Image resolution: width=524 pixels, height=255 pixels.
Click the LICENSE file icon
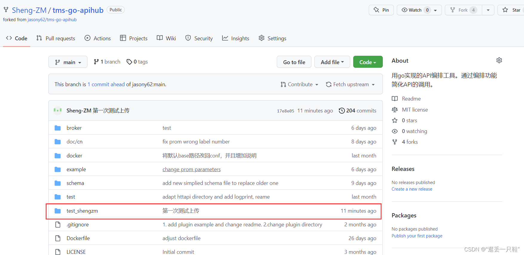[58, 252]
